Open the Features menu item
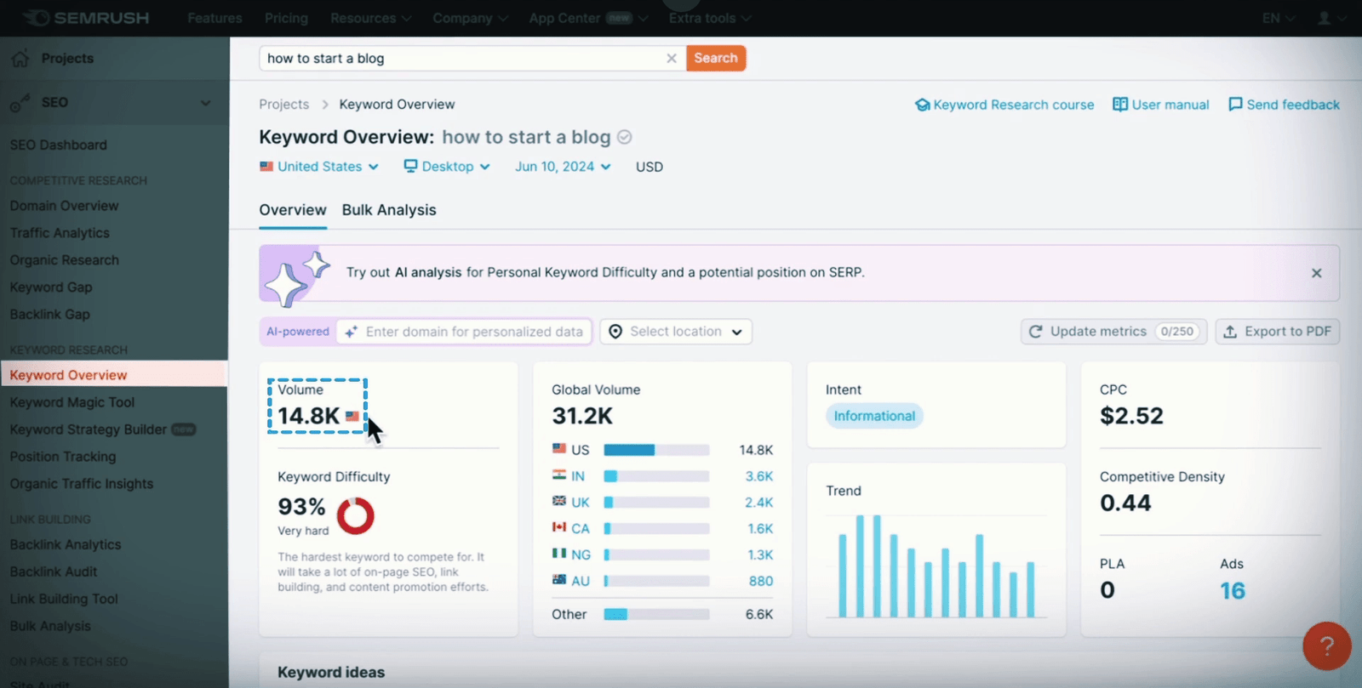 [x=215, y=18]
